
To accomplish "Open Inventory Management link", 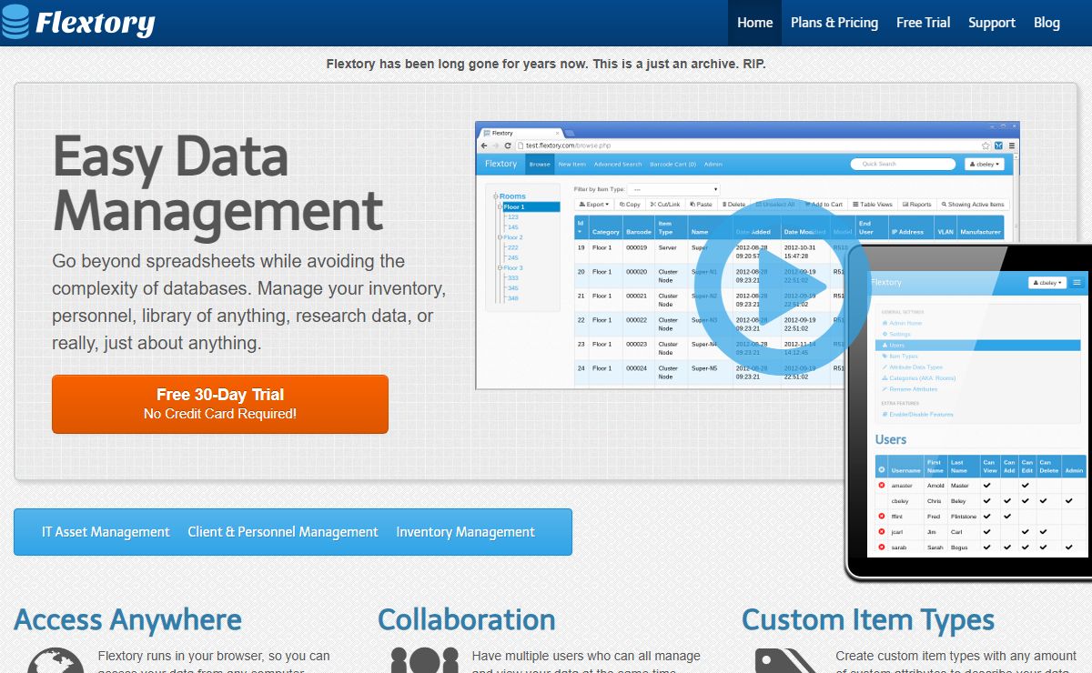I will coord(465,532).
